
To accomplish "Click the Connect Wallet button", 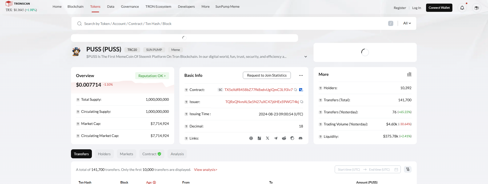I will tap(439, 8).
